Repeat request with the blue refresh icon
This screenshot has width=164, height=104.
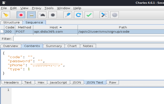(78, 15)
